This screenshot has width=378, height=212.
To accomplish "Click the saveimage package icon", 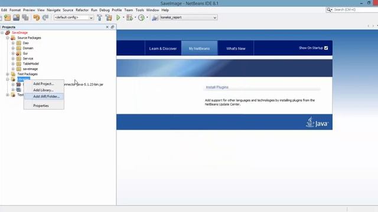I will tap(18, 69).
